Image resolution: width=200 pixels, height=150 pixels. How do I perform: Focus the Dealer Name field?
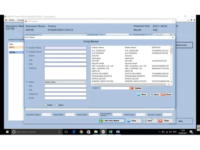pyautogui.click(x=65, y=48)
